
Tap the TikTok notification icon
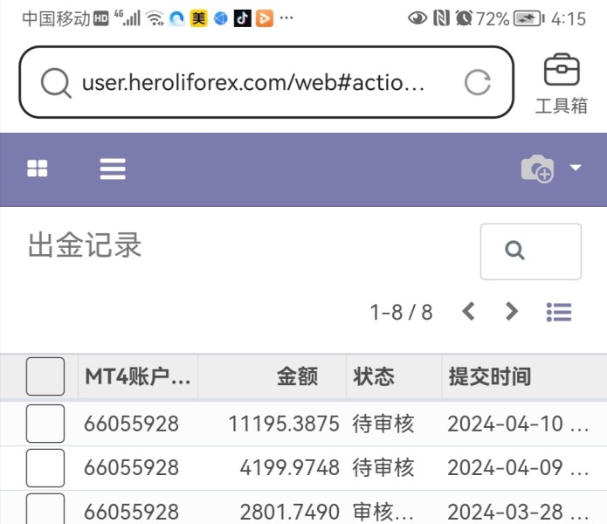coord(243,18)
